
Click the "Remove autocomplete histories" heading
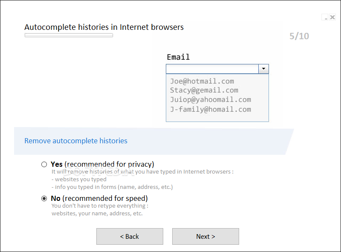pyautogui.click(x=76, y=141)
